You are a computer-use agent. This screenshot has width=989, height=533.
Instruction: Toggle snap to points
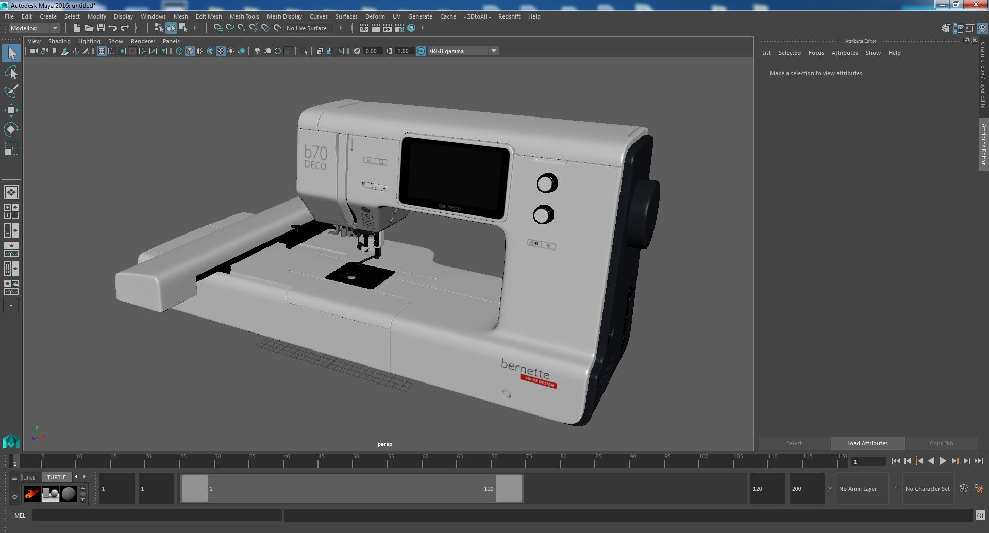pos(242,28)
